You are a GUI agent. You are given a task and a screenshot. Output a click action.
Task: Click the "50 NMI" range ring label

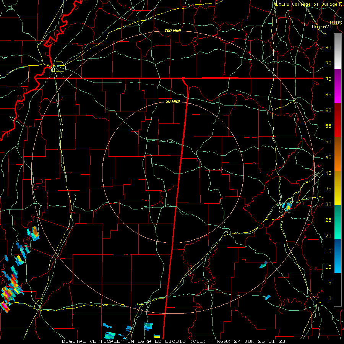coord(173,101)
